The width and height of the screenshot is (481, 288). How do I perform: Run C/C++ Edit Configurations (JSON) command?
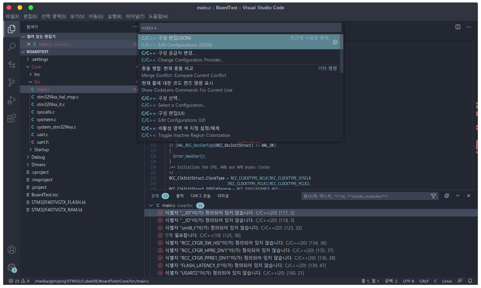[x=239, y=42]
